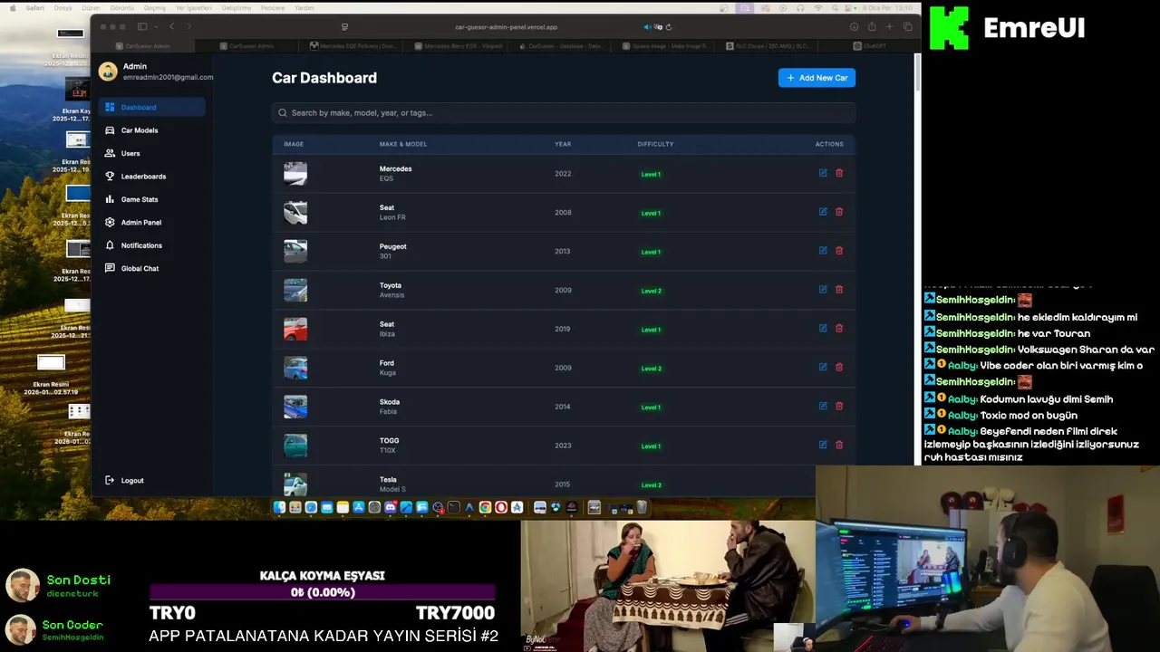Viewport: 1160px width, 652px height.
Task: Click the Safari address bar
Action: 506,27
